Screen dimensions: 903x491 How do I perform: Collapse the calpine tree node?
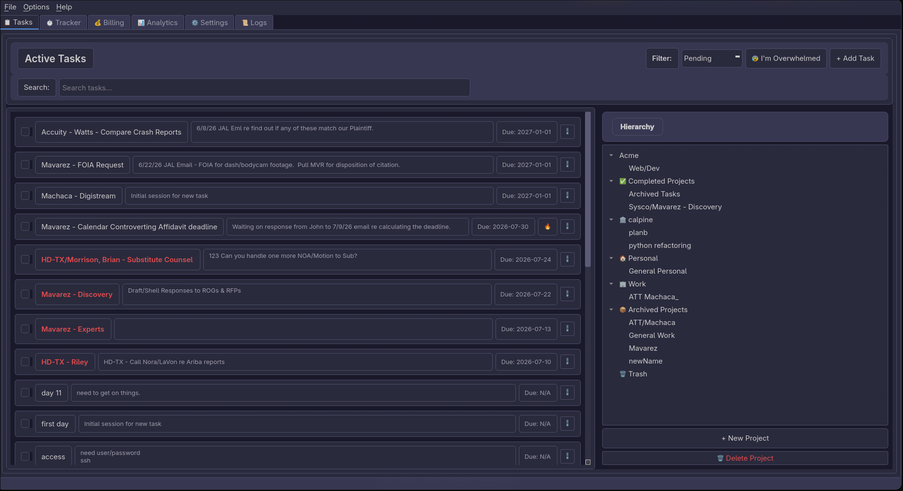point(611,220)
